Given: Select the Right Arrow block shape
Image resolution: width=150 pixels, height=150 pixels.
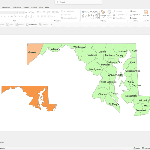Looking at the screenshot, I should coord(91,15).
